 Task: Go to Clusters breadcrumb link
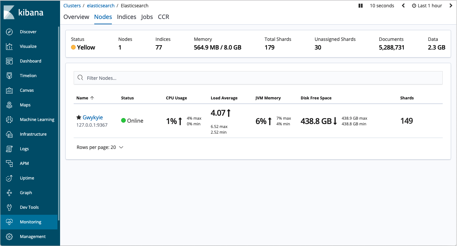pyautogui.click(x=72, y=6)
